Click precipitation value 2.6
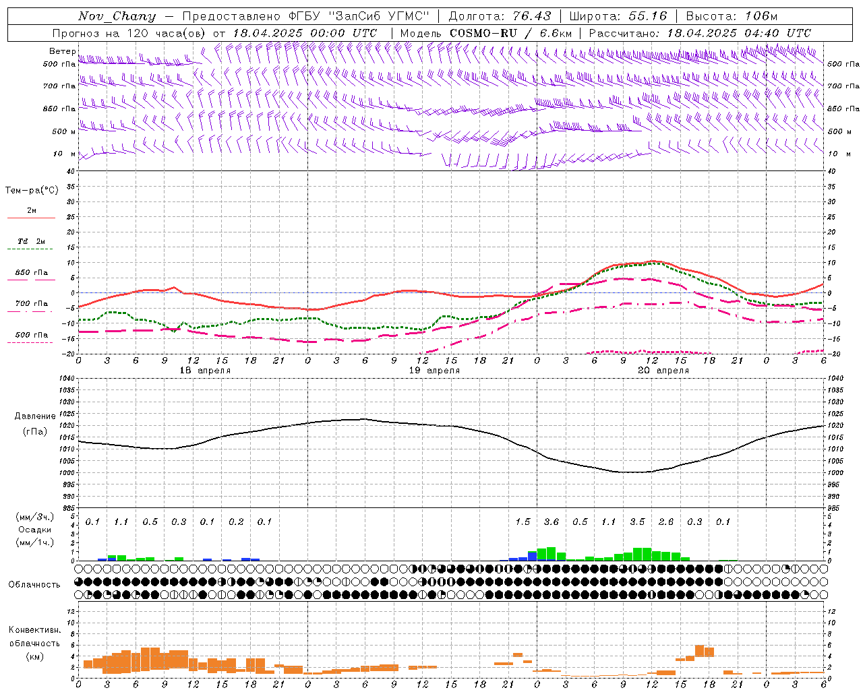Image resolution: width=863 pixels, height=690 pixels. [x=666, y=522]
